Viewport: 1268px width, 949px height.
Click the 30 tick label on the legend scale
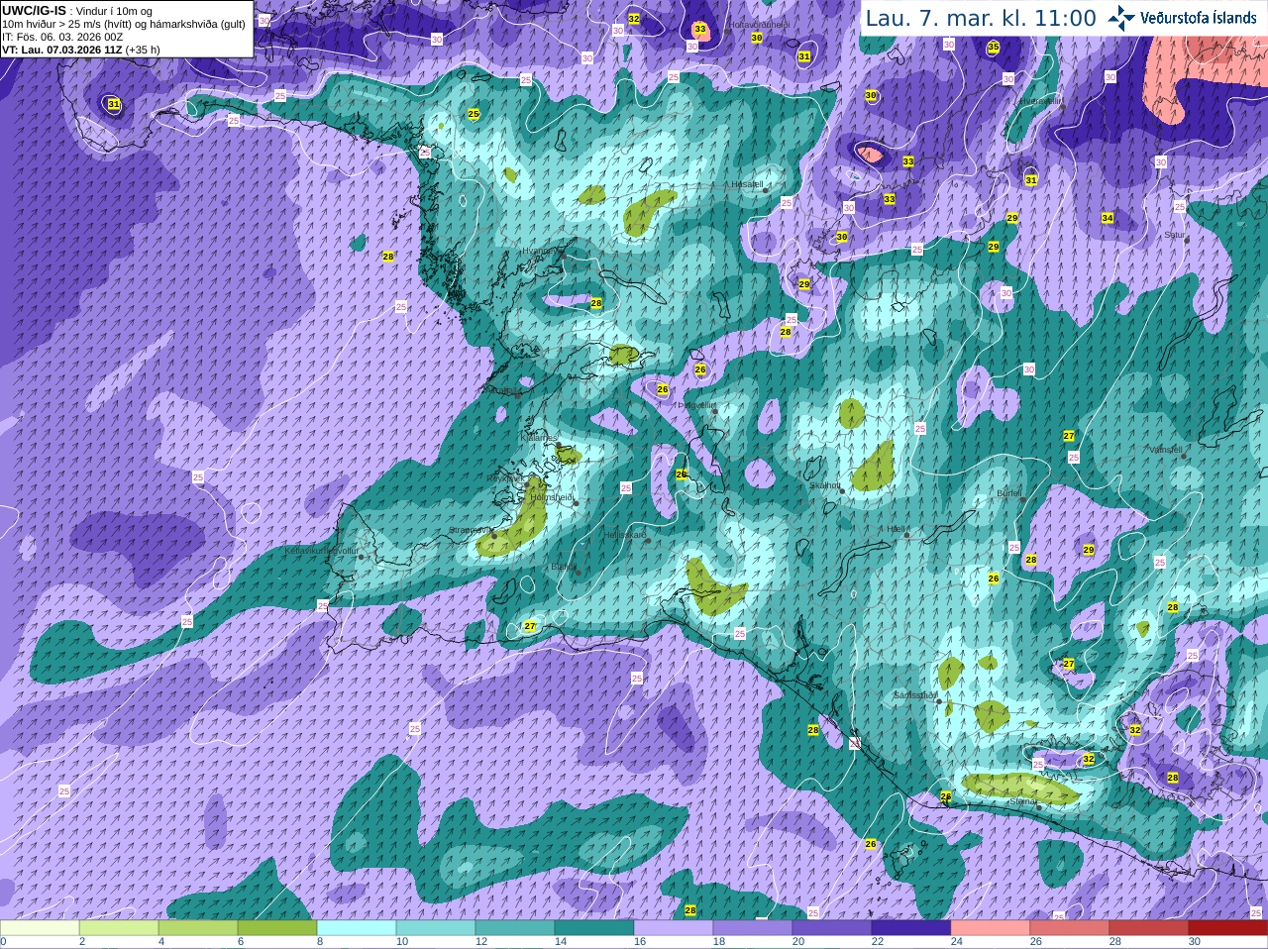pyautogui.click(x=1195, y=942)
